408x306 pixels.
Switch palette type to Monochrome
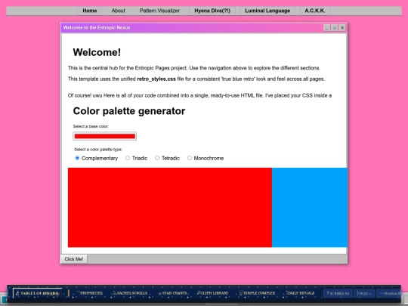click(x=190, y=158)
